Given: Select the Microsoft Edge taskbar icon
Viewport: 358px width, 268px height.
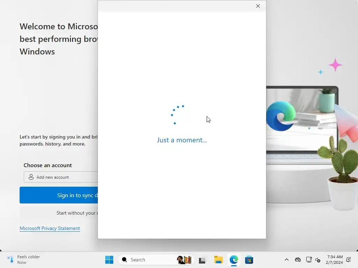Looking at the screenshot, I should click(234, 260).
